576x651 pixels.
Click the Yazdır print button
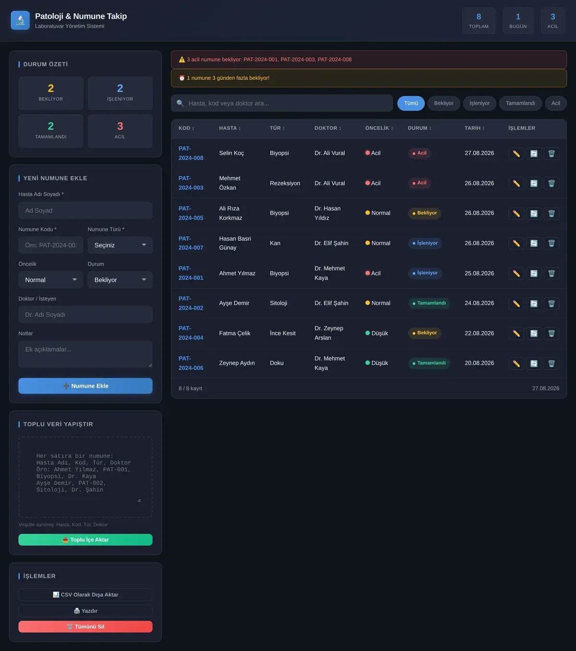pyautogui.click(x=85, y=611)
